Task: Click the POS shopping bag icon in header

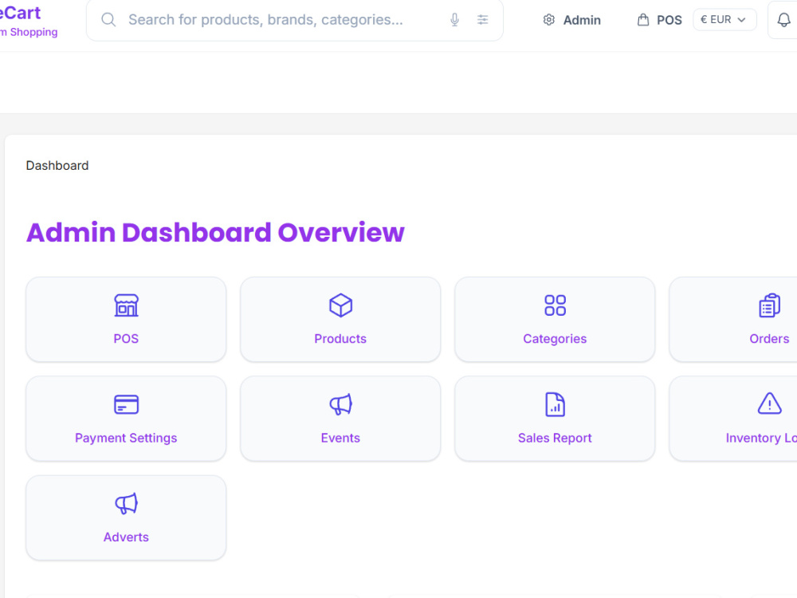Action: click(643, 20)
